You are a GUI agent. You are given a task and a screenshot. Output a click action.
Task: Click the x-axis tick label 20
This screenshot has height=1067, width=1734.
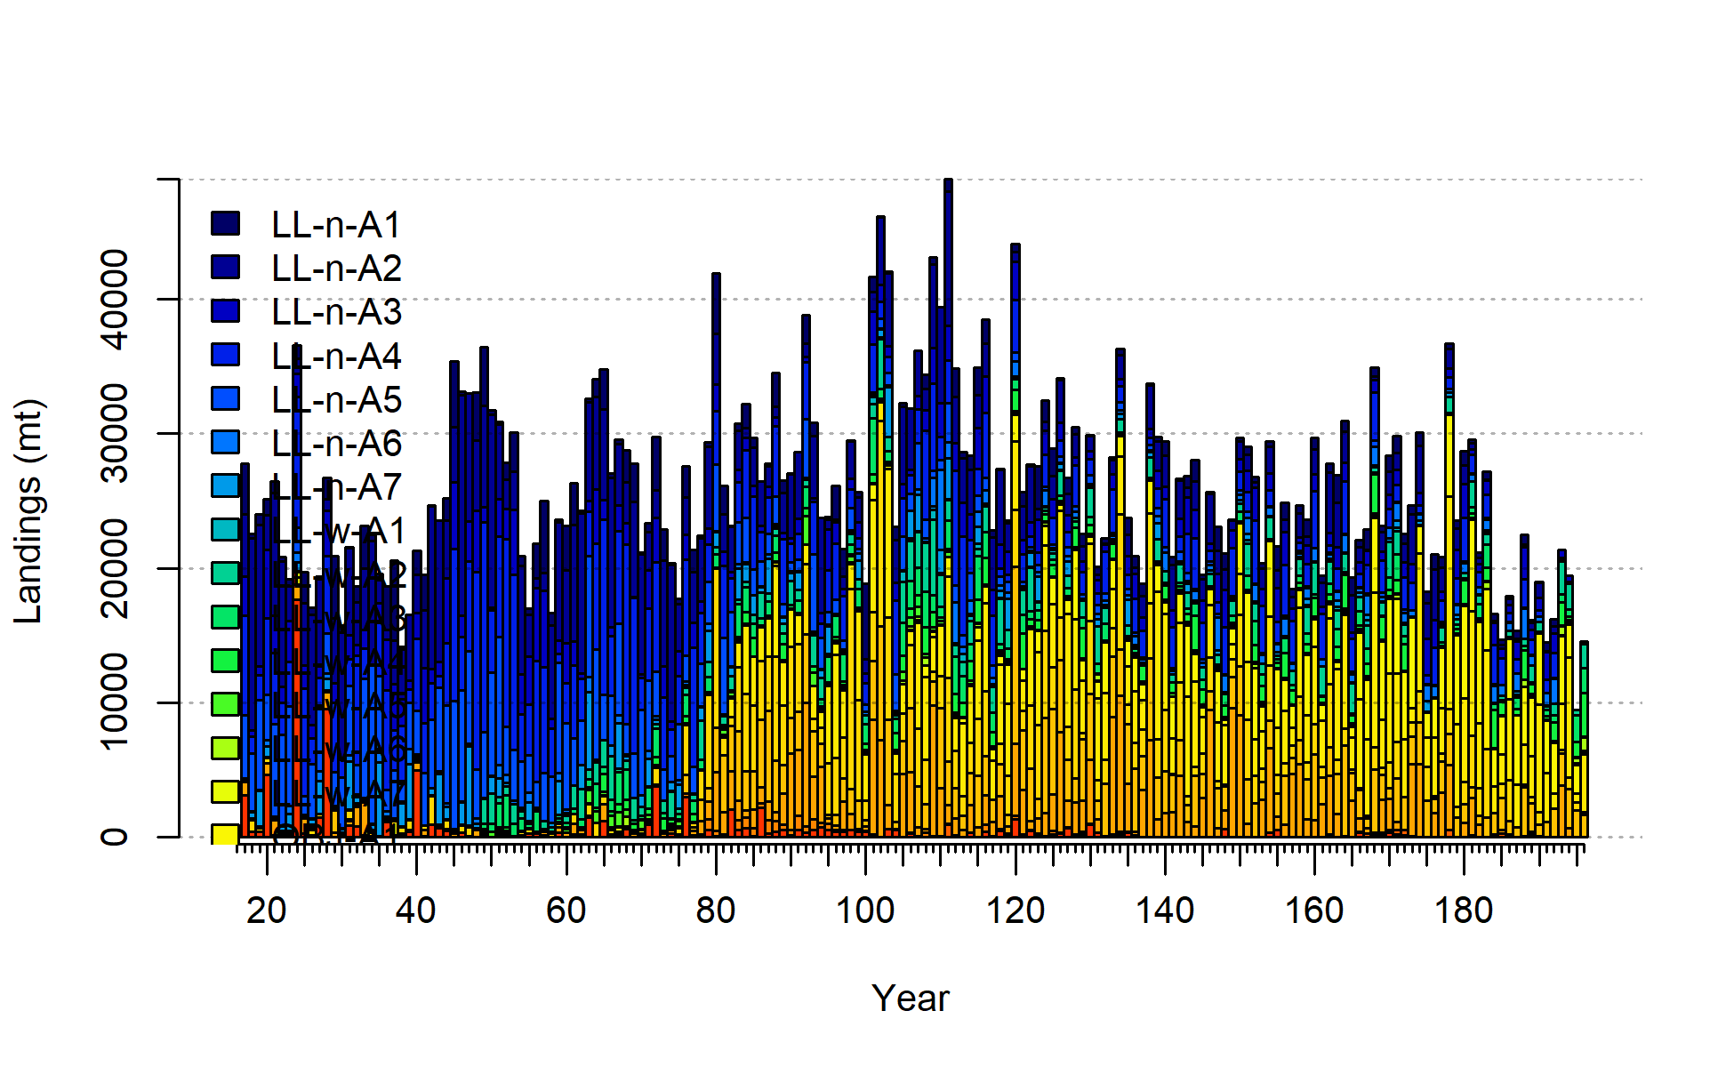click(266, 911)
